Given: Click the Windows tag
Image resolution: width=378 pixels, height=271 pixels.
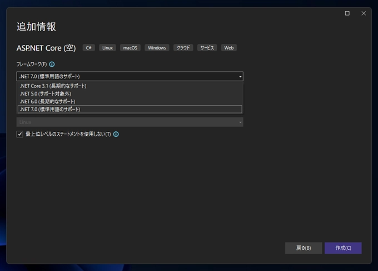Looking at the screenshot, I should pos(157,48).
